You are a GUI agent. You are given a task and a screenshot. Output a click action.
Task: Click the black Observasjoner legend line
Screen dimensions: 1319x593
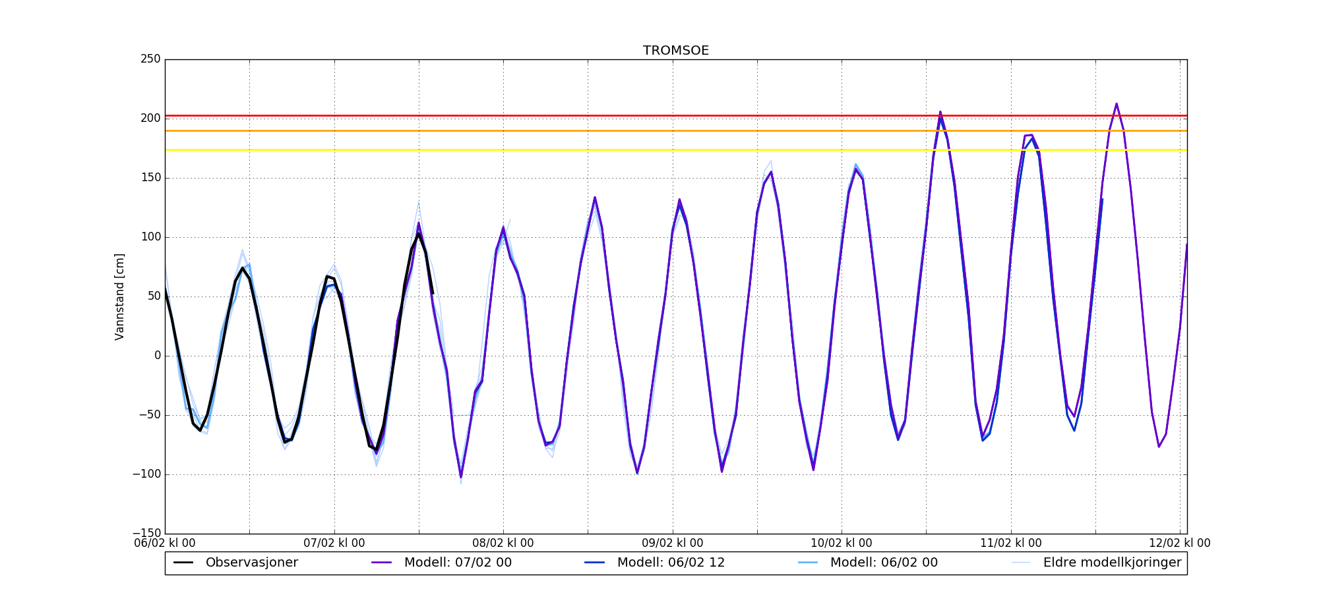point(183,563)
